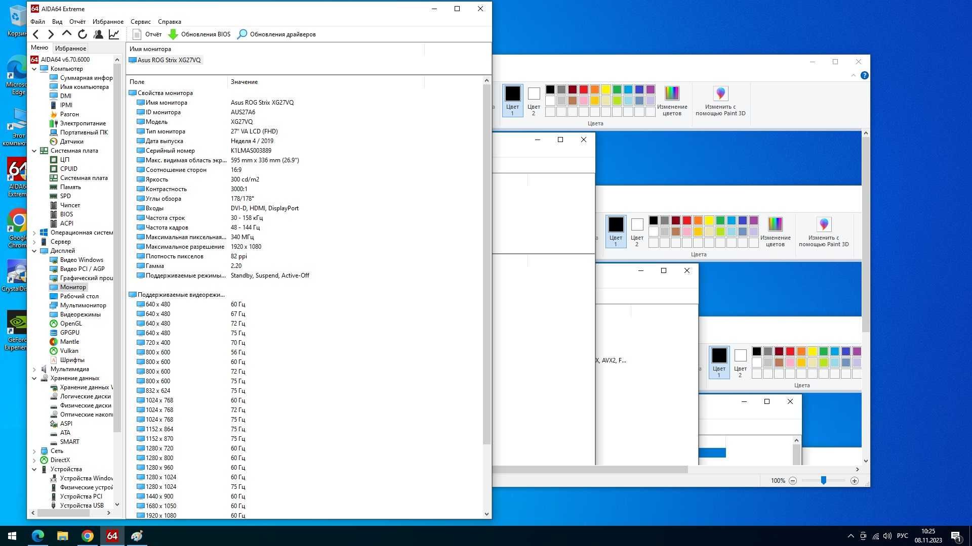Viewport: 972px width, 546px height.
Task: Collapse the Хранение данных tree node
Action: [x=34, y=378]
